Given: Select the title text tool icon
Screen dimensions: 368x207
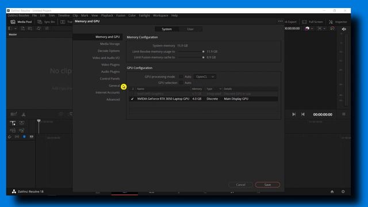Looking at the screenshot, I should point(13,123).
